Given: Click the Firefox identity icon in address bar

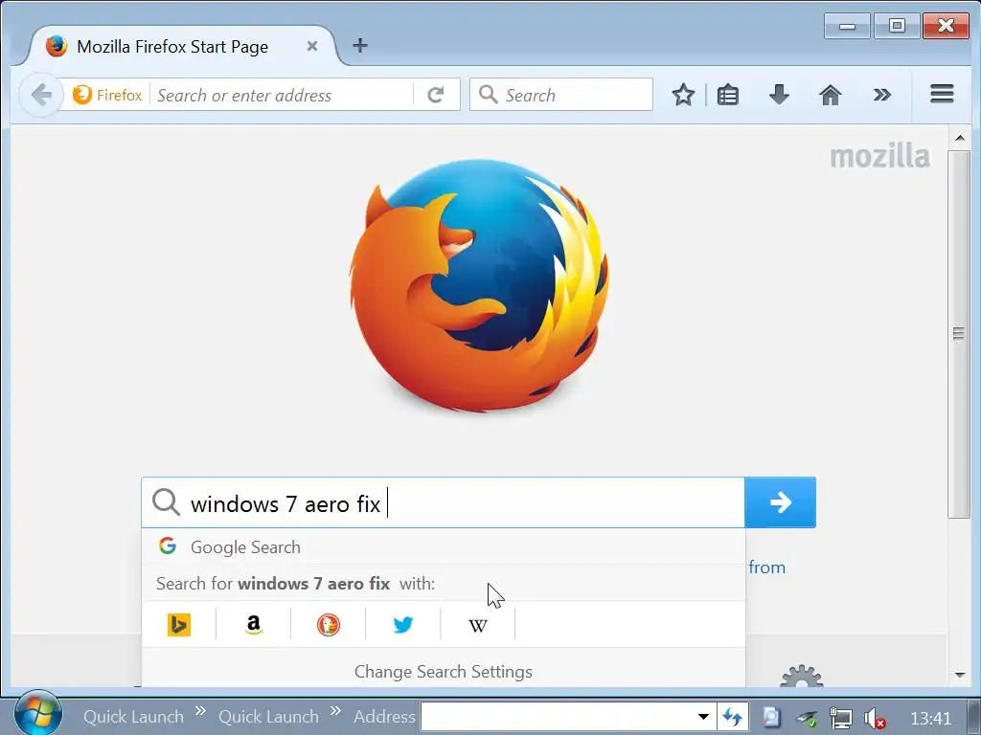Looking at the screenshot, I should pos(82,95).
